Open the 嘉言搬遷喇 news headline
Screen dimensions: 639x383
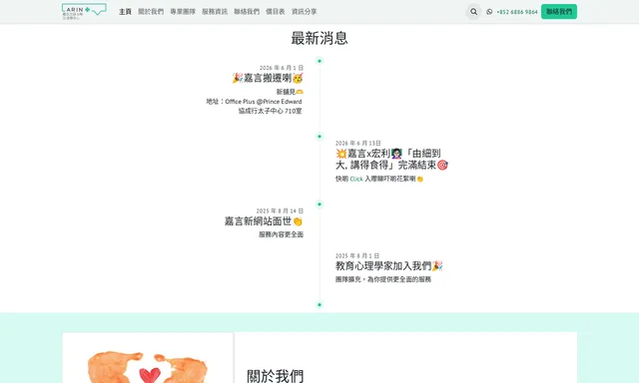pyautogui.click(x=268, y=78)
